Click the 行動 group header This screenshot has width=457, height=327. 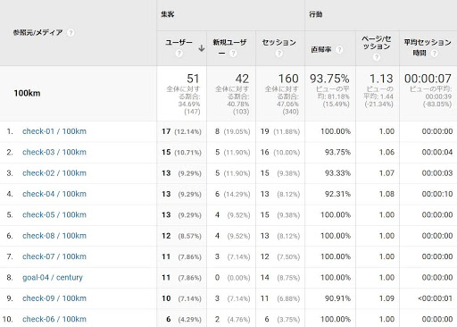click(x=316, y=14)
